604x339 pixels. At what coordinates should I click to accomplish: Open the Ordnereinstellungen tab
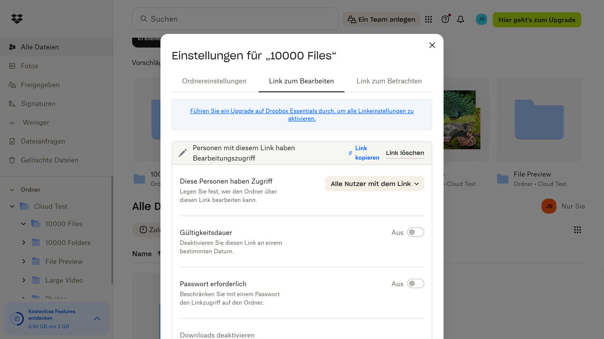point(214,81)
